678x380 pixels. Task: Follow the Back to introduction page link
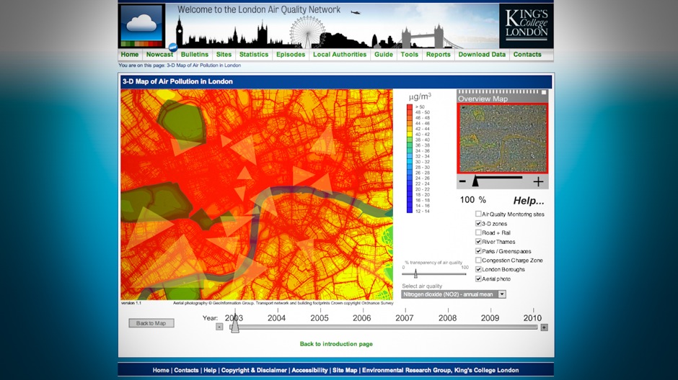coord(336,344)
